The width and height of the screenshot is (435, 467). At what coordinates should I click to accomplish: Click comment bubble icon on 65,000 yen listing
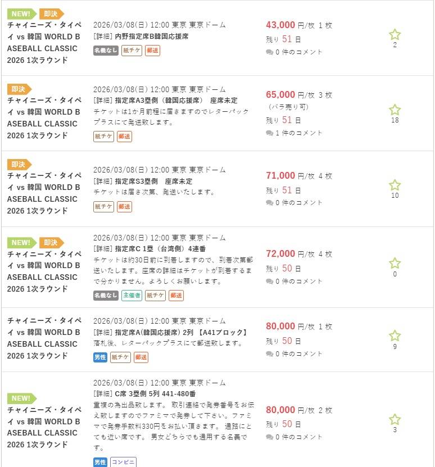(x=270, y=133)
